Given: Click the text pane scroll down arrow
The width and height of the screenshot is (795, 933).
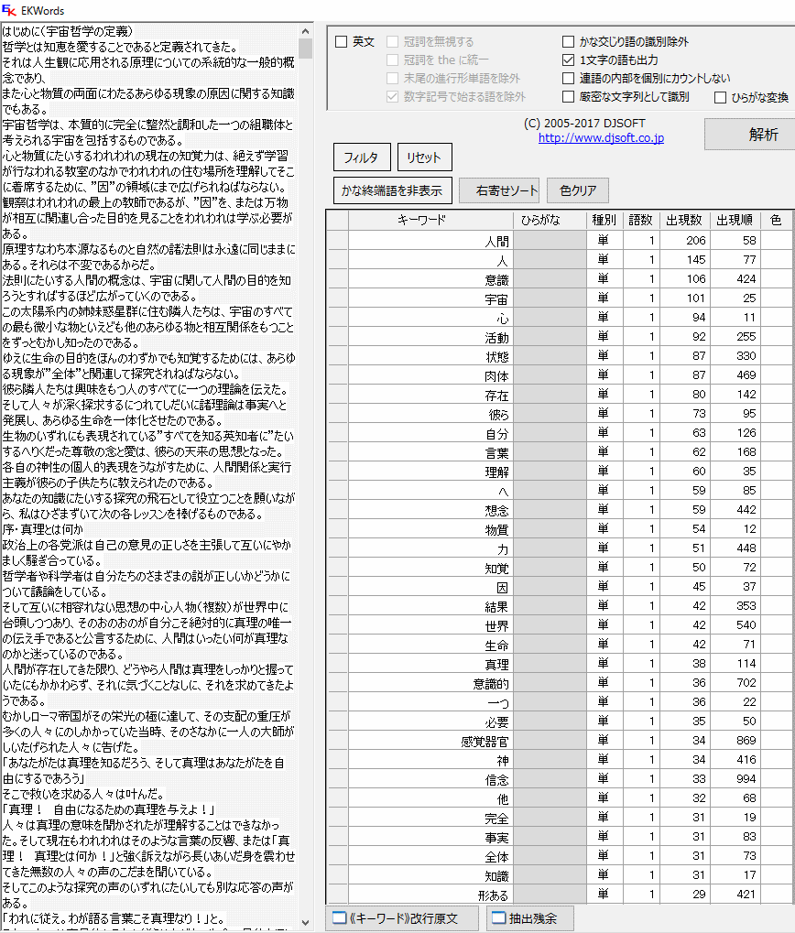Looking at the screenshot, I should 305,923.
